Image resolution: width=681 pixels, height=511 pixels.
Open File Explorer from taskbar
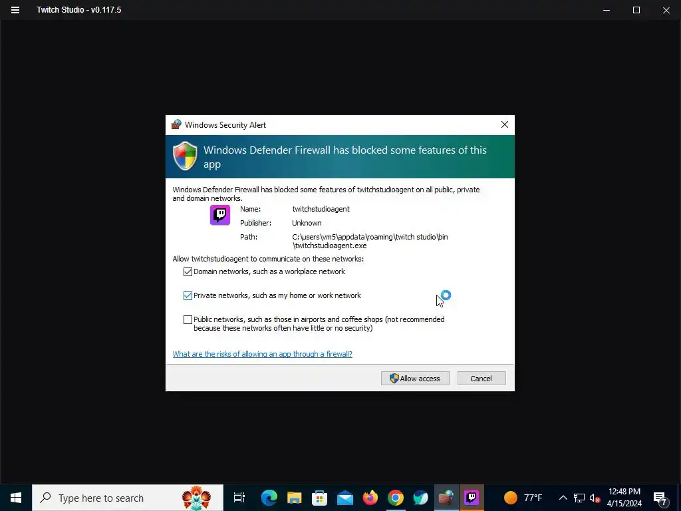coord(295,498)
